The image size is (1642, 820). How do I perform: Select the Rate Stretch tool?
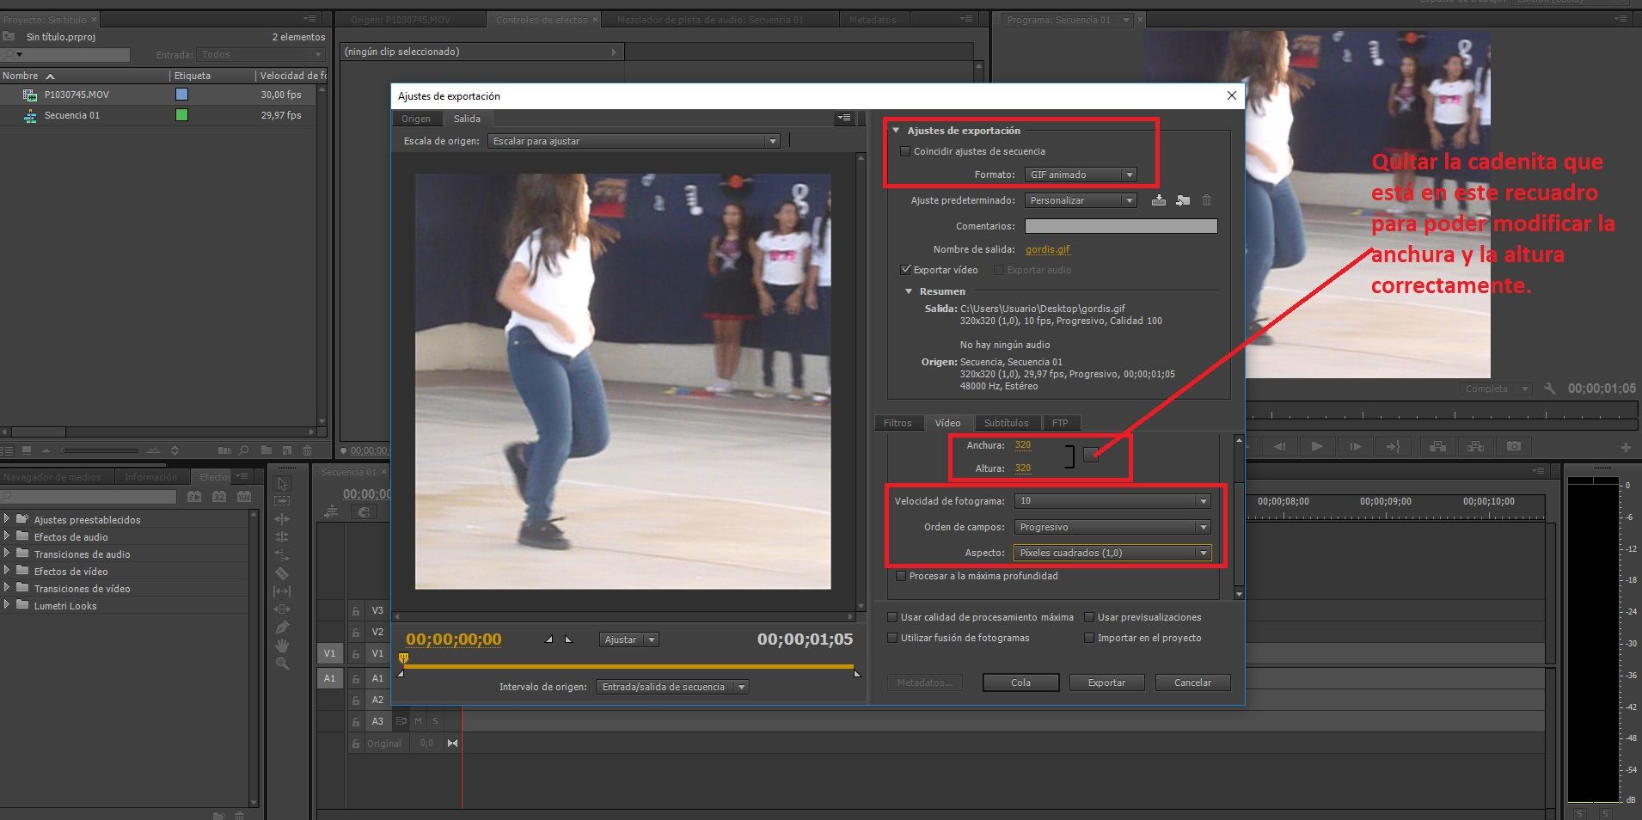[282, 555]
